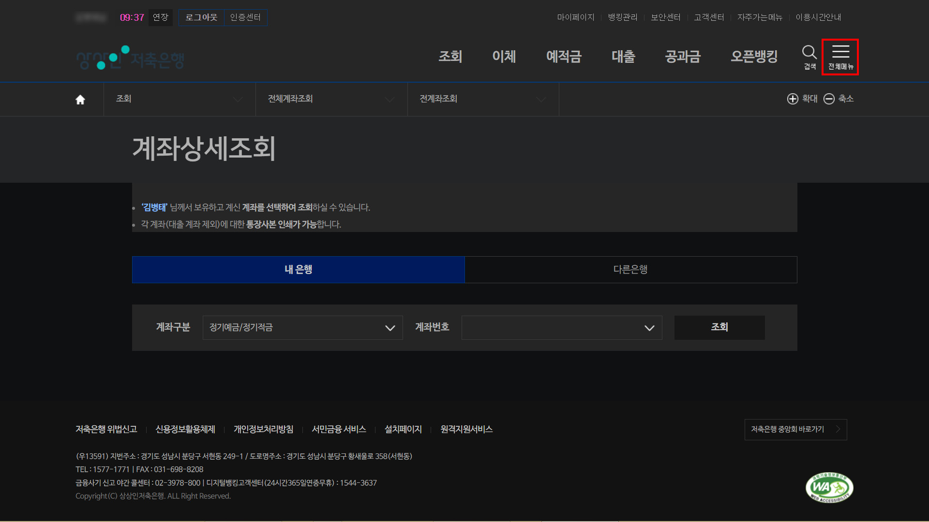The image size is (929, 522).
Task: Extend session with 연장 button
Action: (x=160, y=17)
